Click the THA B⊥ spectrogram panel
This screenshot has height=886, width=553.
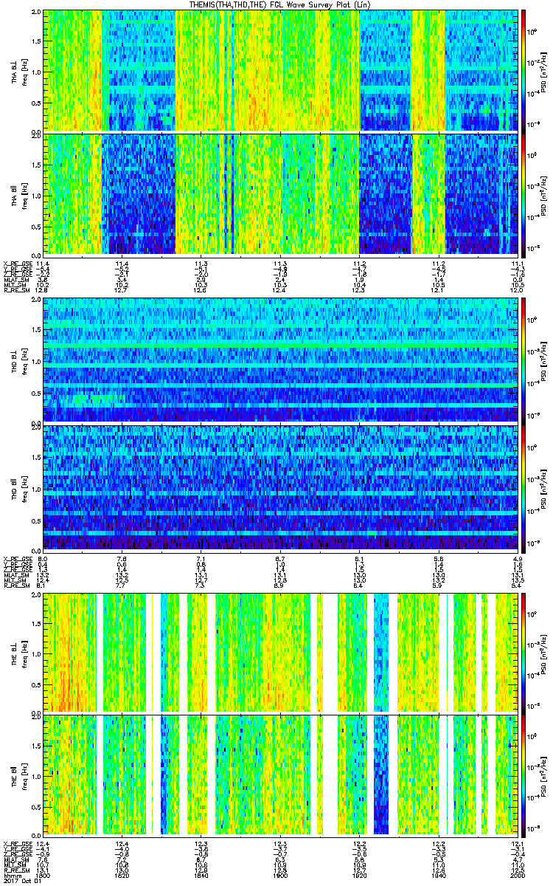(x=280, y=70)
